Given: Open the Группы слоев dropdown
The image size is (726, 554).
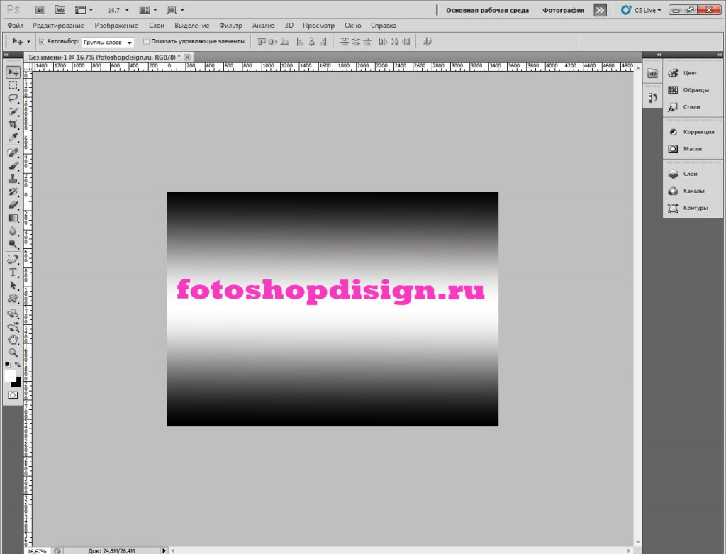Looking at the screenshot, I should (108, 42).
